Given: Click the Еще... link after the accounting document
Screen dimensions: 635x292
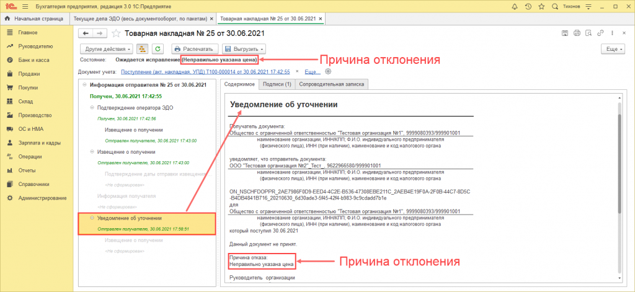Looking at the screenshot, I should click(x=313, y=72).
